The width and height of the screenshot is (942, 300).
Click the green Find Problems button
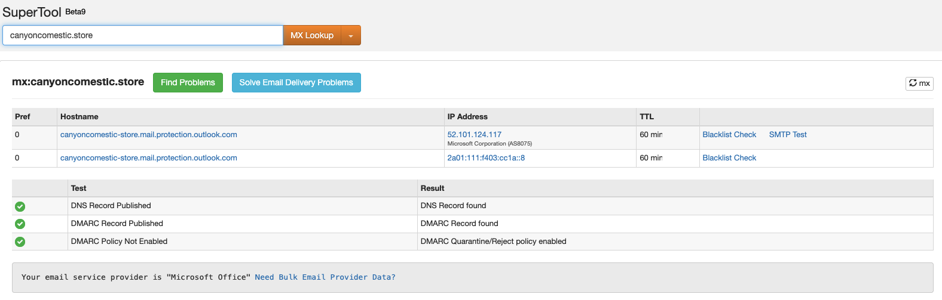pyautogui.click(x=188, y=83)
